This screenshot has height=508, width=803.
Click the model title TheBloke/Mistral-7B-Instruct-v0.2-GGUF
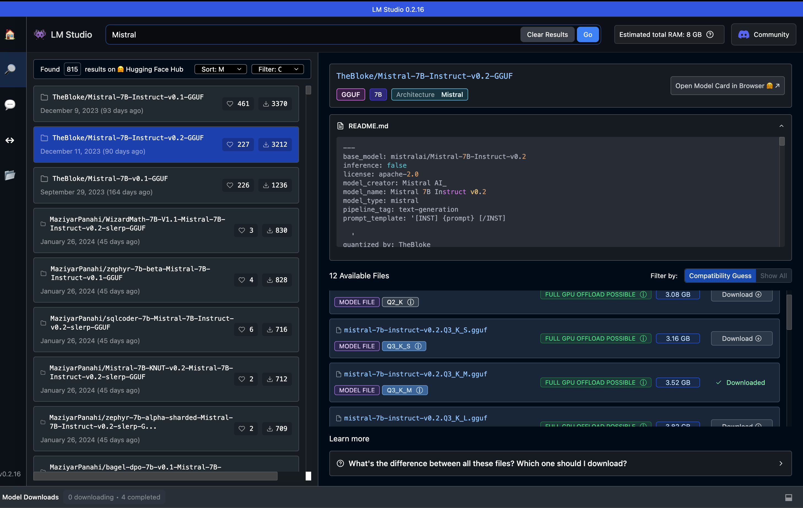pyautogui.click(x=424, y=76)
